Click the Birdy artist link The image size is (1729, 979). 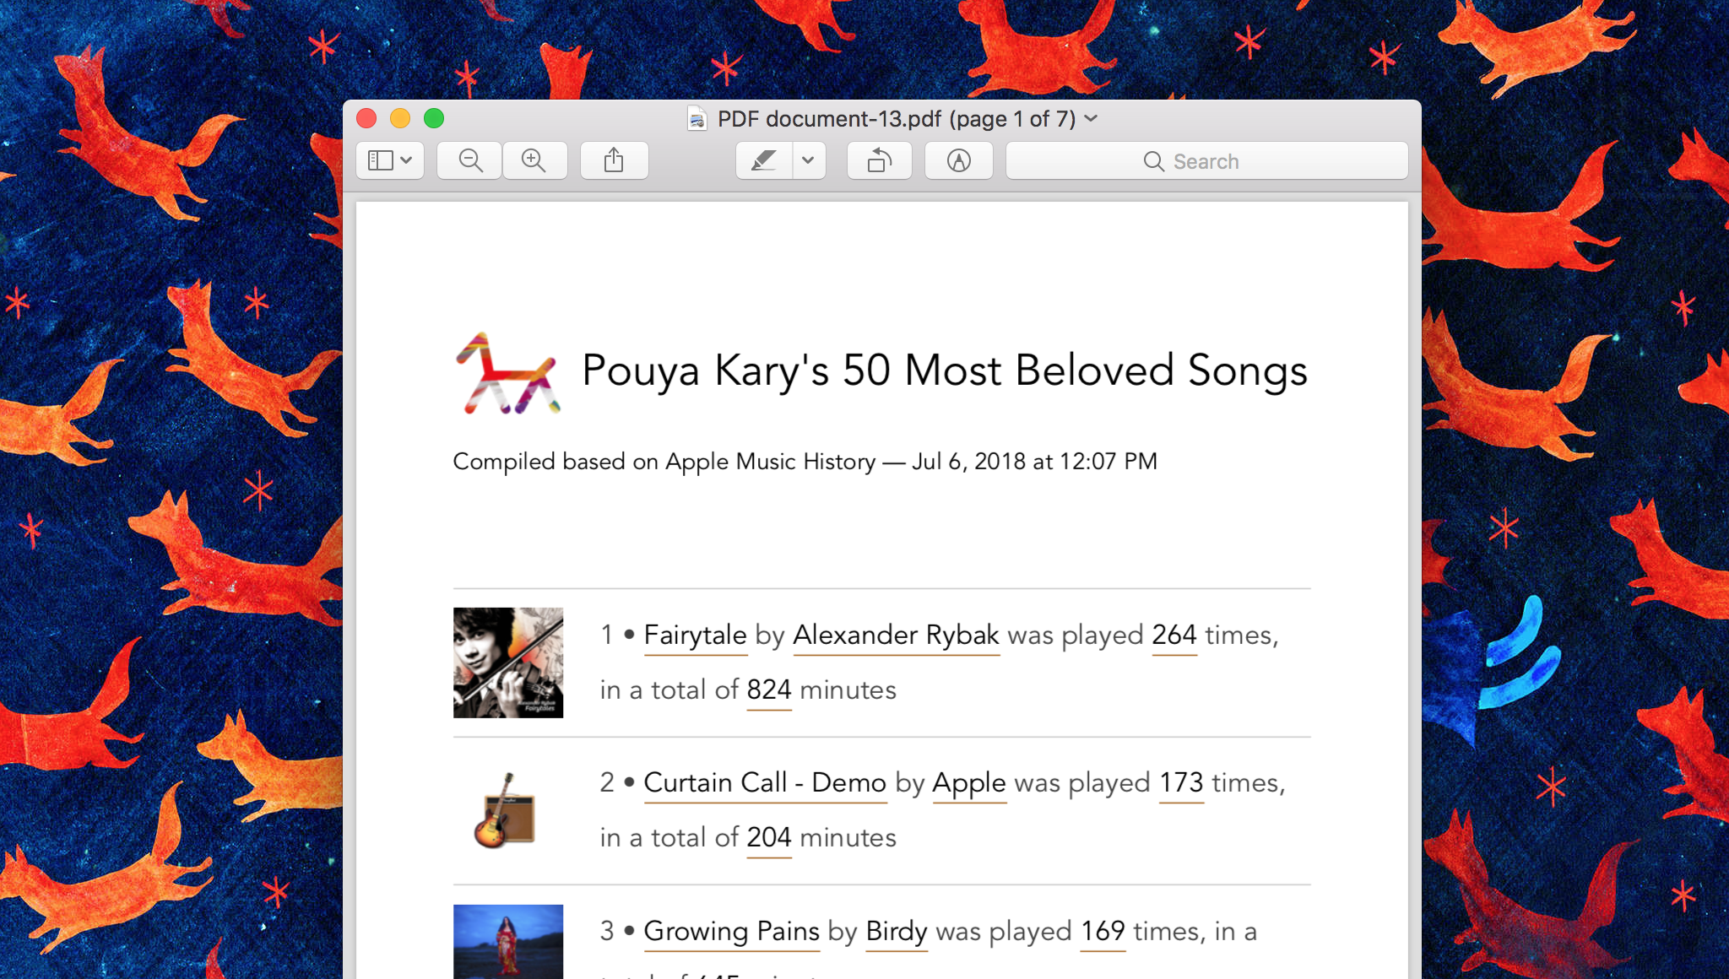click(897, 932)
